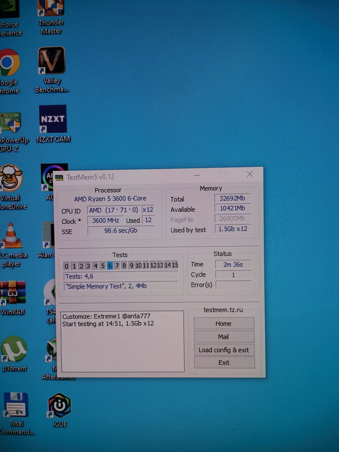Click highlighted test number 6 indicator

coord(110,265)
